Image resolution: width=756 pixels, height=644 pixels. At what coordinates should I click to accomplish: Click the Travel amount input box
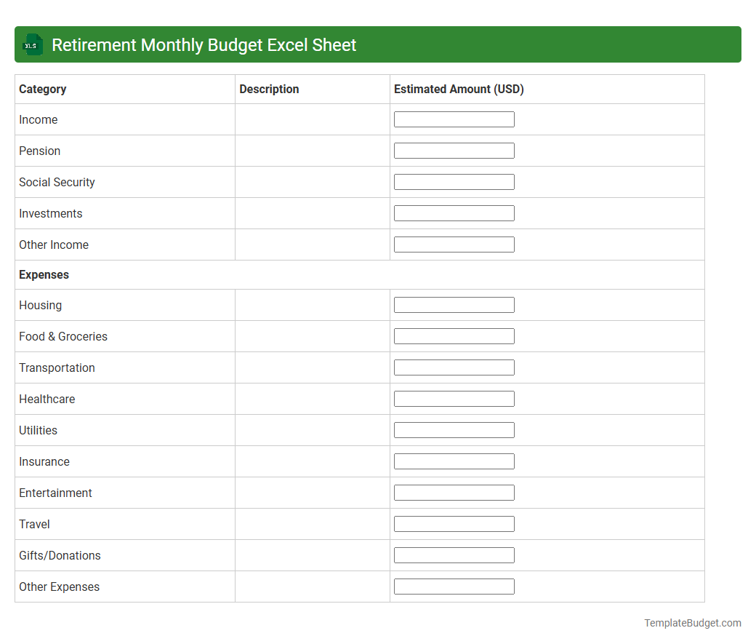click(x=454, y=523)
